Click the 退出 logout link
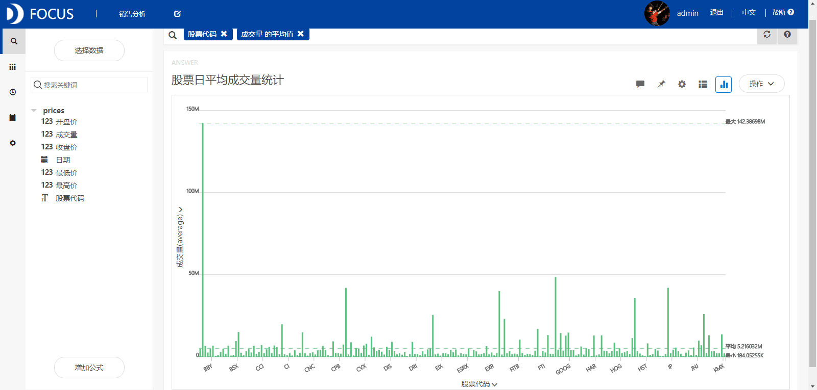 click(716, 12)
